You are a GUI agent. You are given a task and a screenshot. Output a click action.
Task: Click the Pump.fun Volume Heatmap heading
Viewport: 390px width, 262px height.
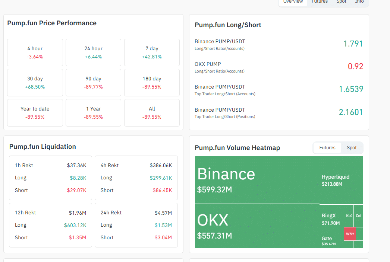coord(237,148)
